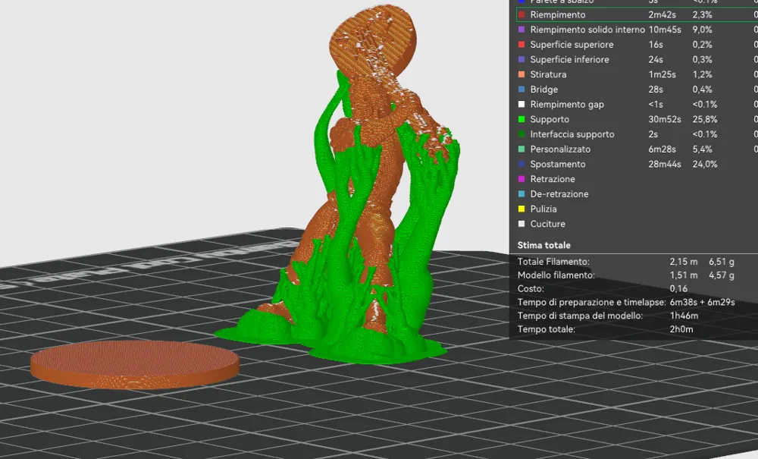Click the Superficie inferiore color swatch

point(522,59)
